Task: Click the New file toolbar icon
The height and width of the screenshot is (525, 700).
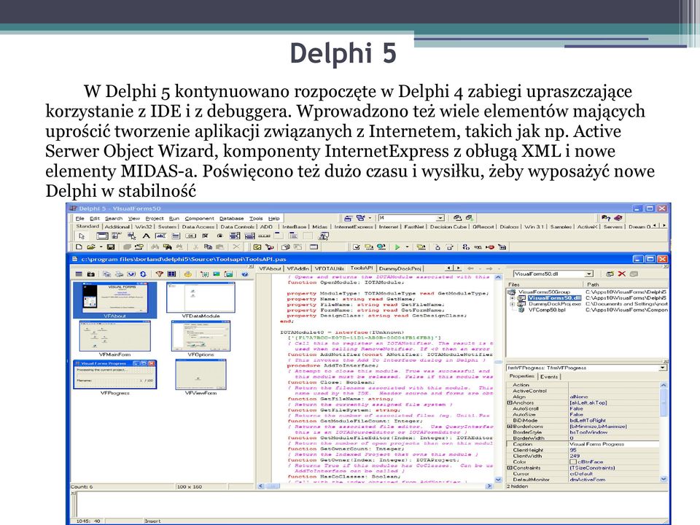Action: click(x=79, y=247)
